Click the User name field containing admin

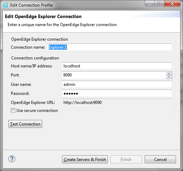point(117,84)
